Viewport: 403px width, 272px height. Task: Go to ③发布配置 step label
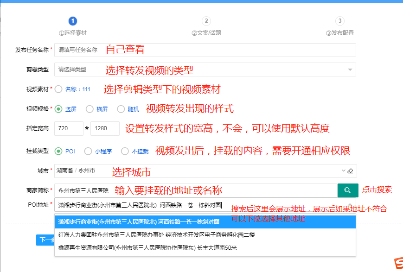(x=340, y=33)
